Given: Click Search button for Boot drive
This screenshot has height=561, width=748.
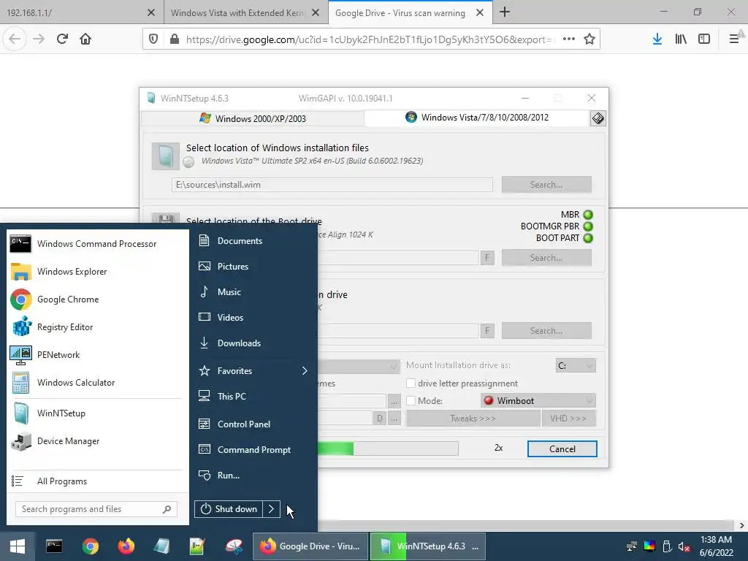Looking at the screenshot, I should pyautogui.click(x=546, y=258).
